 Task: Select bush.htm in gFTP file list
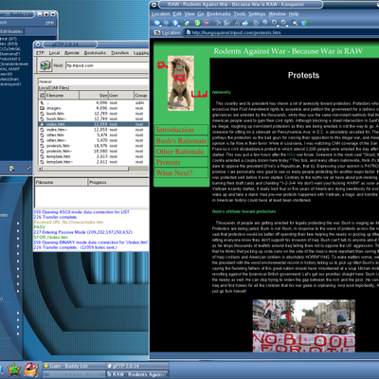tap(93, 114)
